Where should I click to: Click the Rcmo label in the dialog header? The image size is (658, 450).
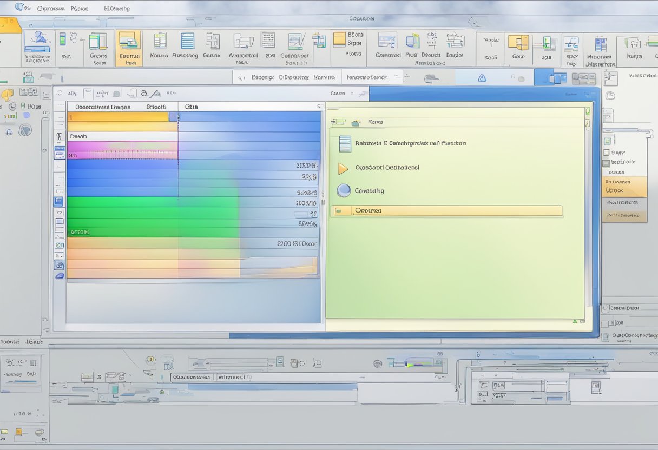tap(375, 122)
